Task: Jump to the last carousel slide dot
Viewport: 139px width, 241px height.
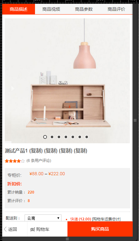Action: click(x=87, y=137)
